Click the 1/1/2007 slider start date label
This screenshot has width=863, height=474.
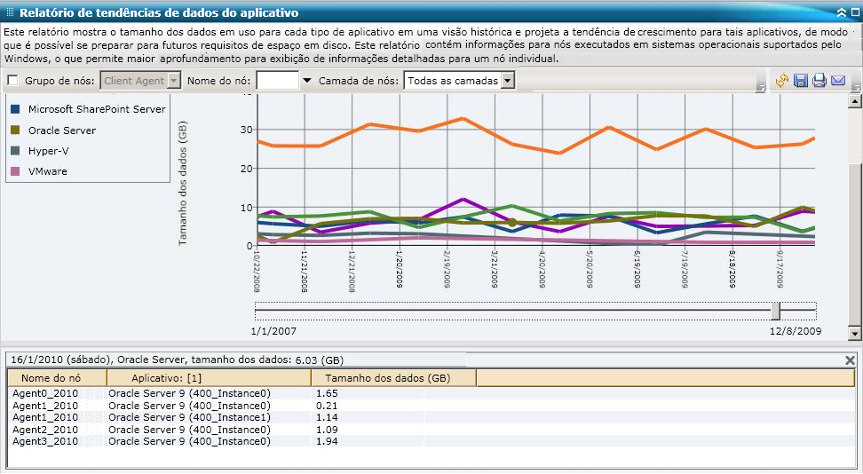pos(273,331)
